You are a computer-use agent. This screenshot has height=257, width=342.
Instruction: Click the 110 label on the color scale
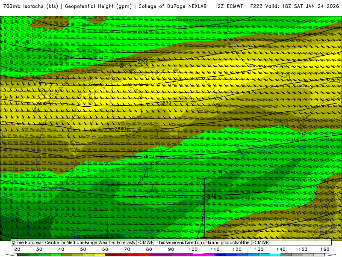click(215, 249)
